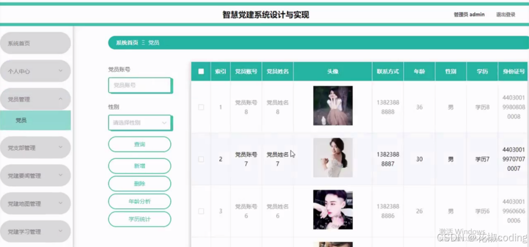The height and width of the screenshot is (247, 529).
Task: Select the 党员 submenu item
Action: point(35,120)
